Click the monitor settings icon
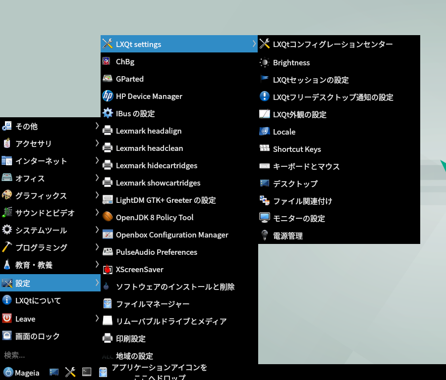This screenshot has width=446, height=380. [x=265, y=218]
